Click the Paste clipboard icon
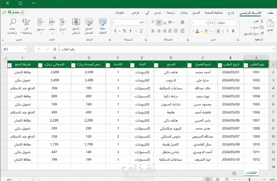Screen dimensions: 277x181 (270, 23)
